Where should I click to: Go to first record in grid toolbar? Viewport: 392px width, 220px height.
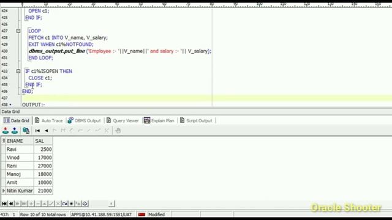(37, 130)
